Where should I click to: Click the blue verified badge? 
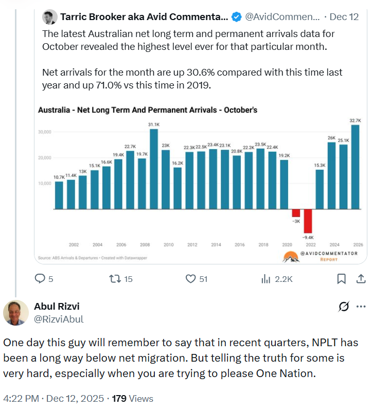236,17
